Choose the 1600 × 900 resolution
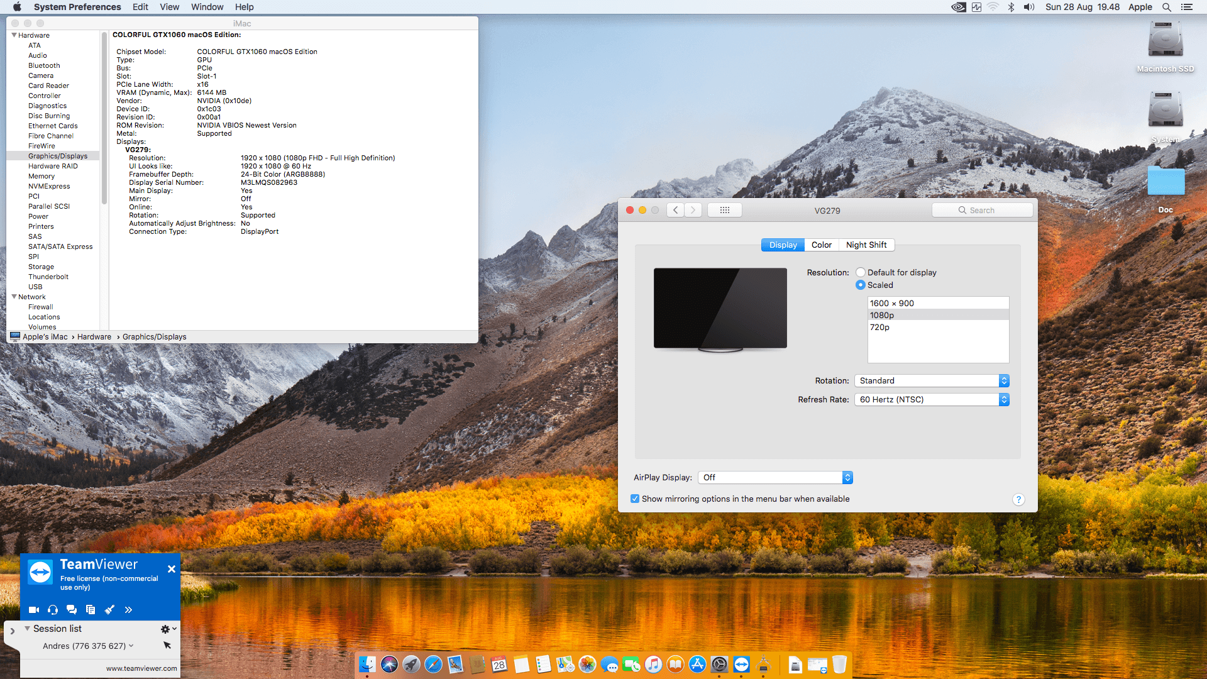The width and height of the screenshot is (1207, 679). point(892,303)
